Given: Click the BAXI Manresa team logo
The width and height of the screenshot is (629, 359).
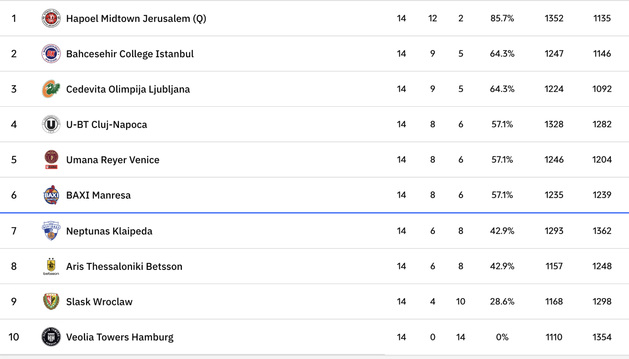Looking at the screenshot, I should coord(51,195).
